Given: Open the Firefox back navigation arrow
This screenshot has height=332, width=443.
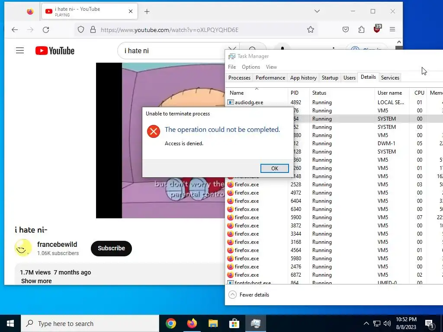Looking at the screenshot, I should 15,30.
